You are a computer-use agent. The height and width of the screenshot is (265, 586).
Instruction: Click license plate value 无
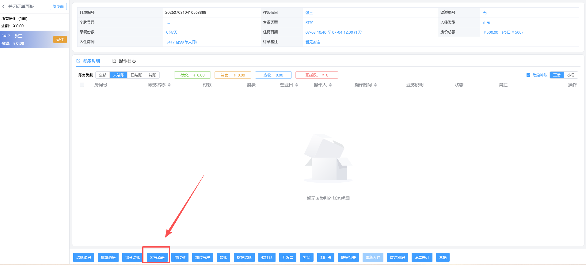[x=168, y=22]
